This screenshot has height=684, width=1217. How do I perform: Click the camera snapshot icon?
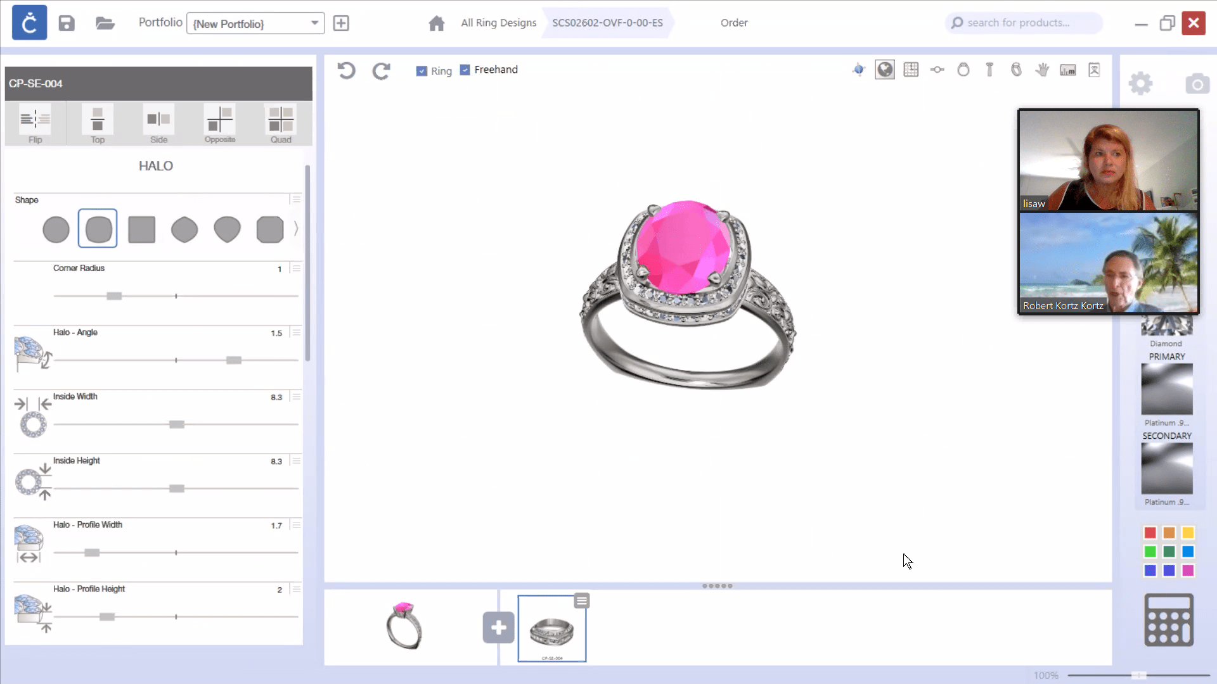(1197, 84)
